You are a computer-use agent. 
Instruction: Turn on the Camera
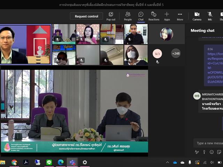[197, 16]
